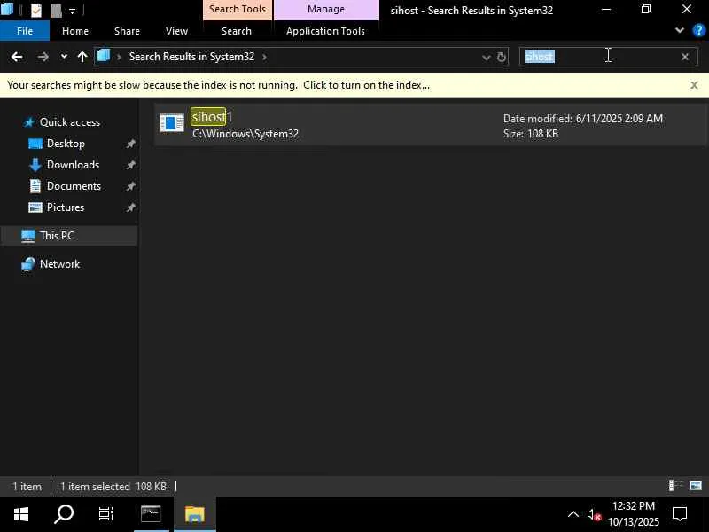This screenshot has height=532, width=709.
Task: Show hidden system tray icons
Action: point(573,514)
